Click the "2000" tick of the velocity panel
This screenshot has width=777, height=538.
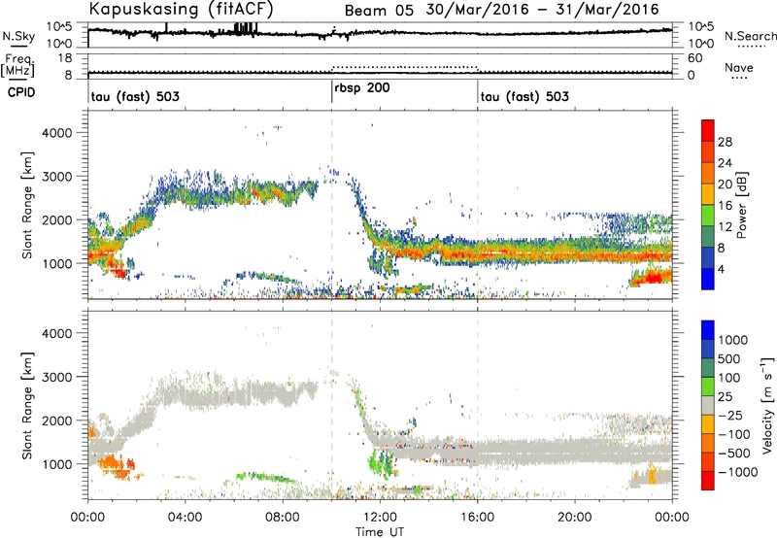[x=57, y=420]
